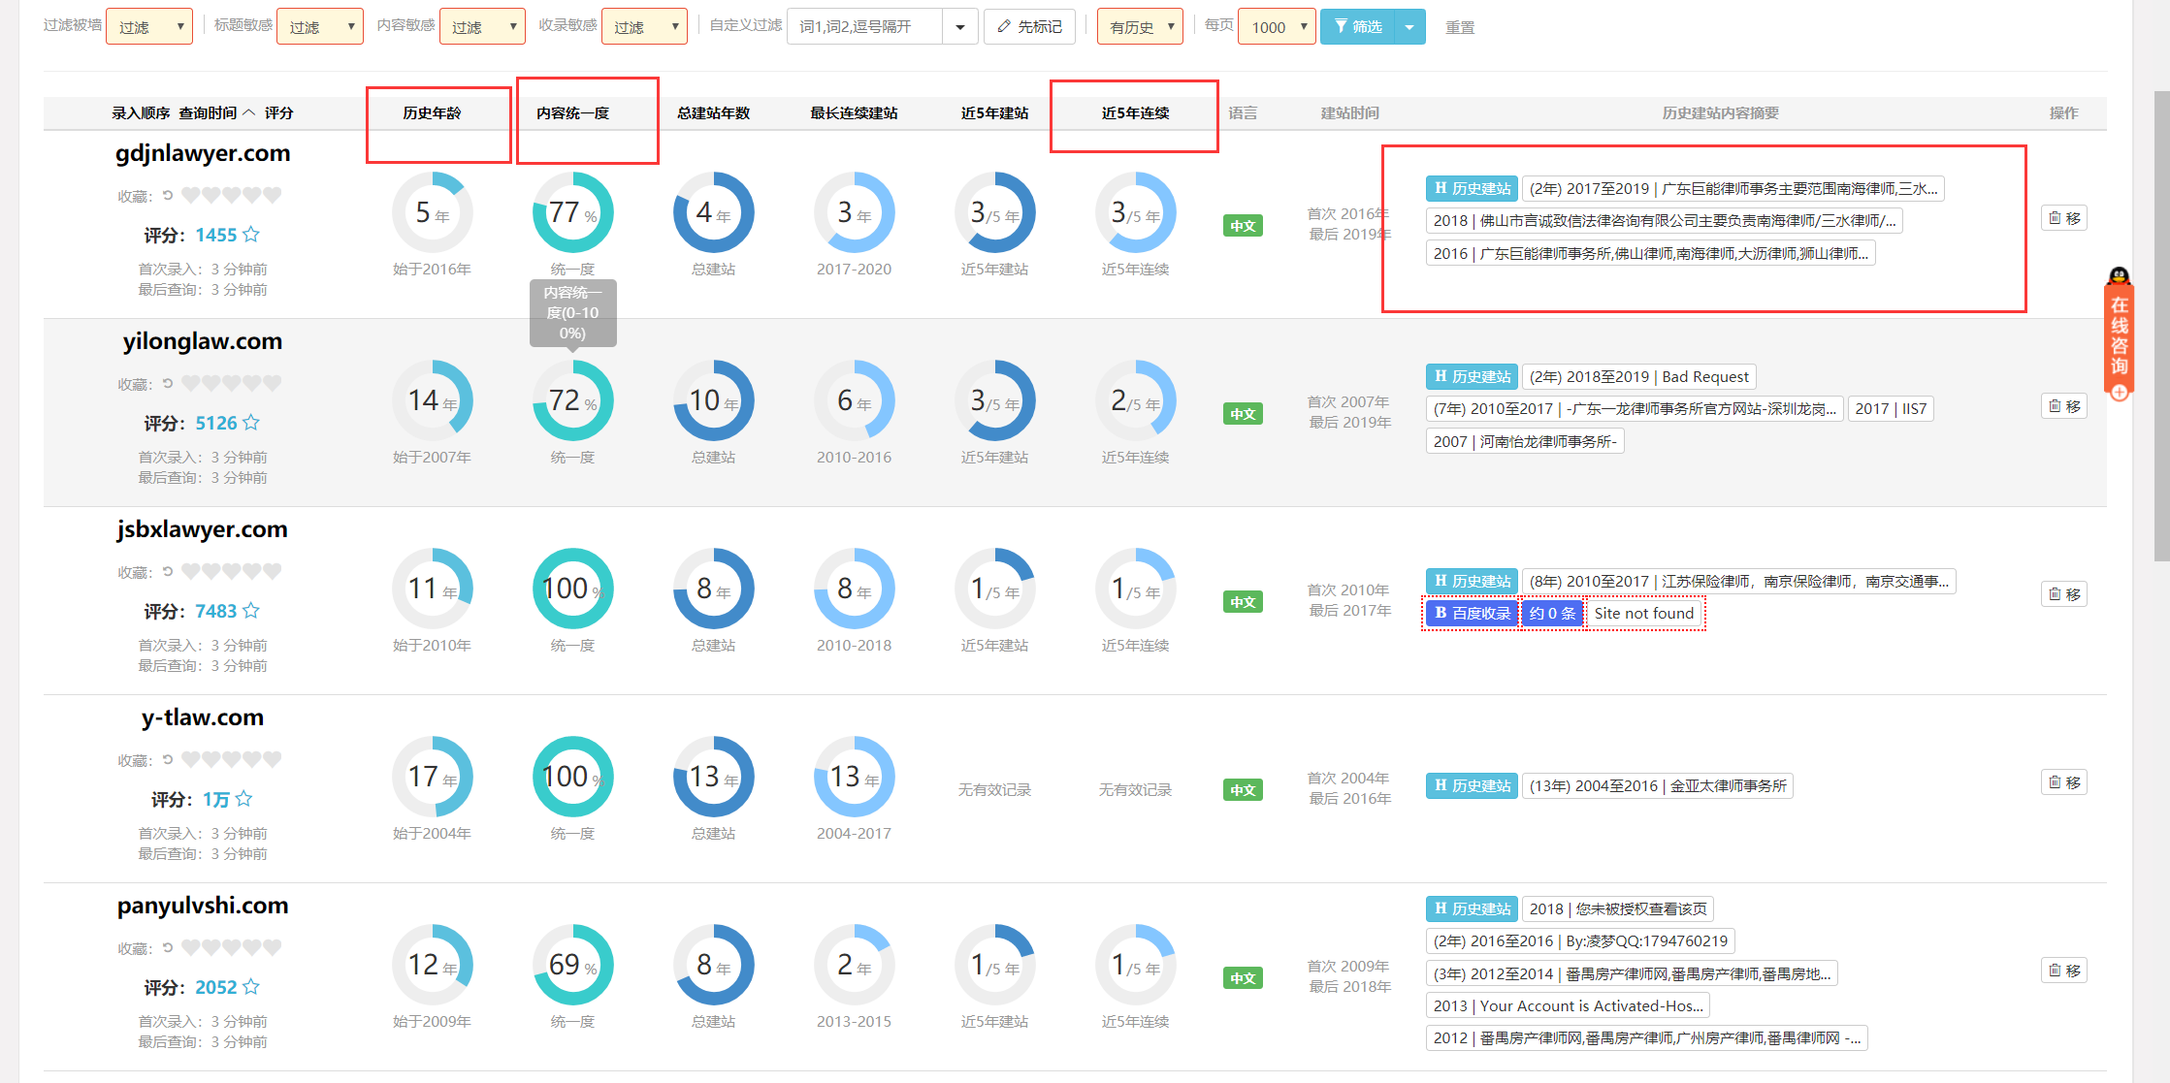Click the 72% content consistency ring for yilonglaw.com
Viewport: 2170px width, 1083px height.
tap(572, 401)
